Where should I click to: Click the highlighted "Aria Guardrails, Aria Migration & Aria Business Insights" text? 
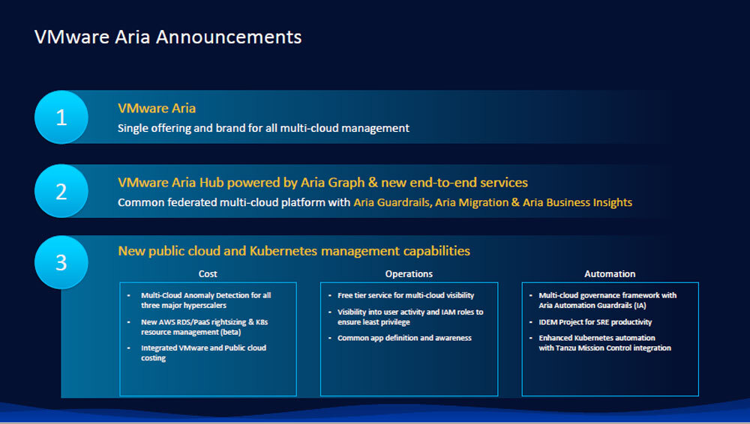[493, 202]
